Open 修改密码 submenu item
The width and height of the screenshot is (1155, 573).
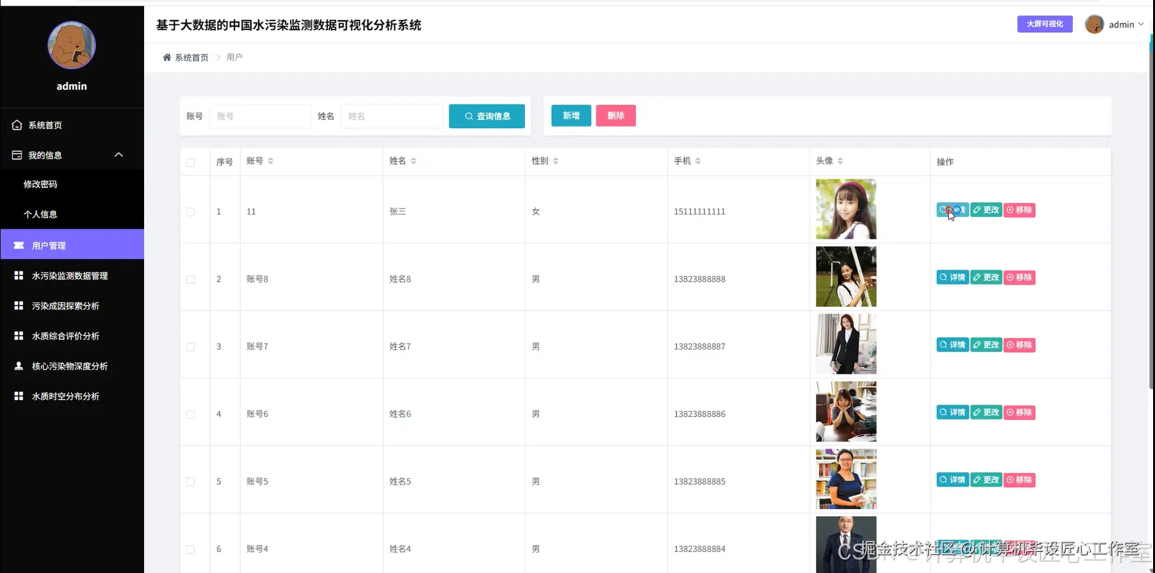pos(72,184)
